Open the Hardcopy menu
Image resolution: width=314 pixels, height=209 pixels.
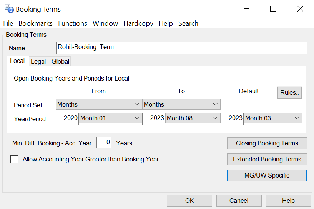pyautogui.click(x=138, y=23)
